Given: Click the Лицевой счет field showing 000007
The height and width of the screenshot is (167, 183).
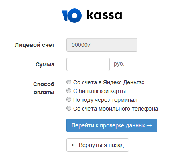Looking at the screenshot, I should click(102, 45).
